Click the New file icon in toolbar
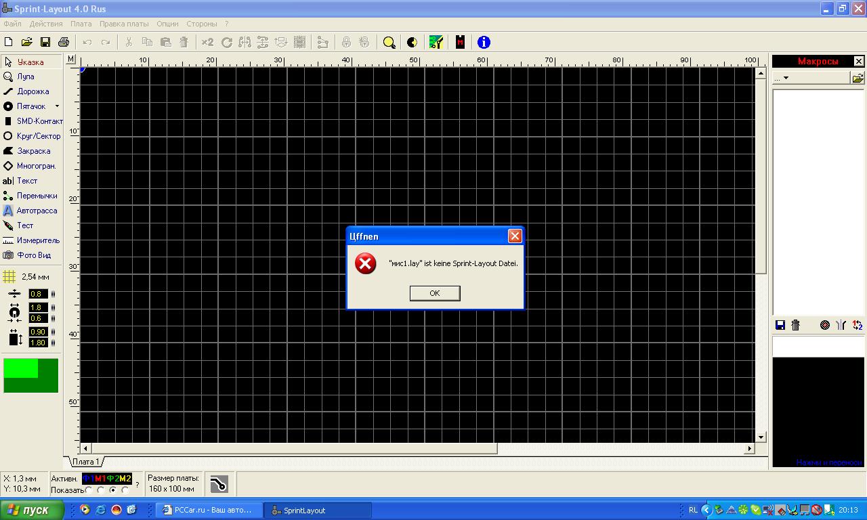Viewport: 867px width, 520px height. [x=9, y=42]
